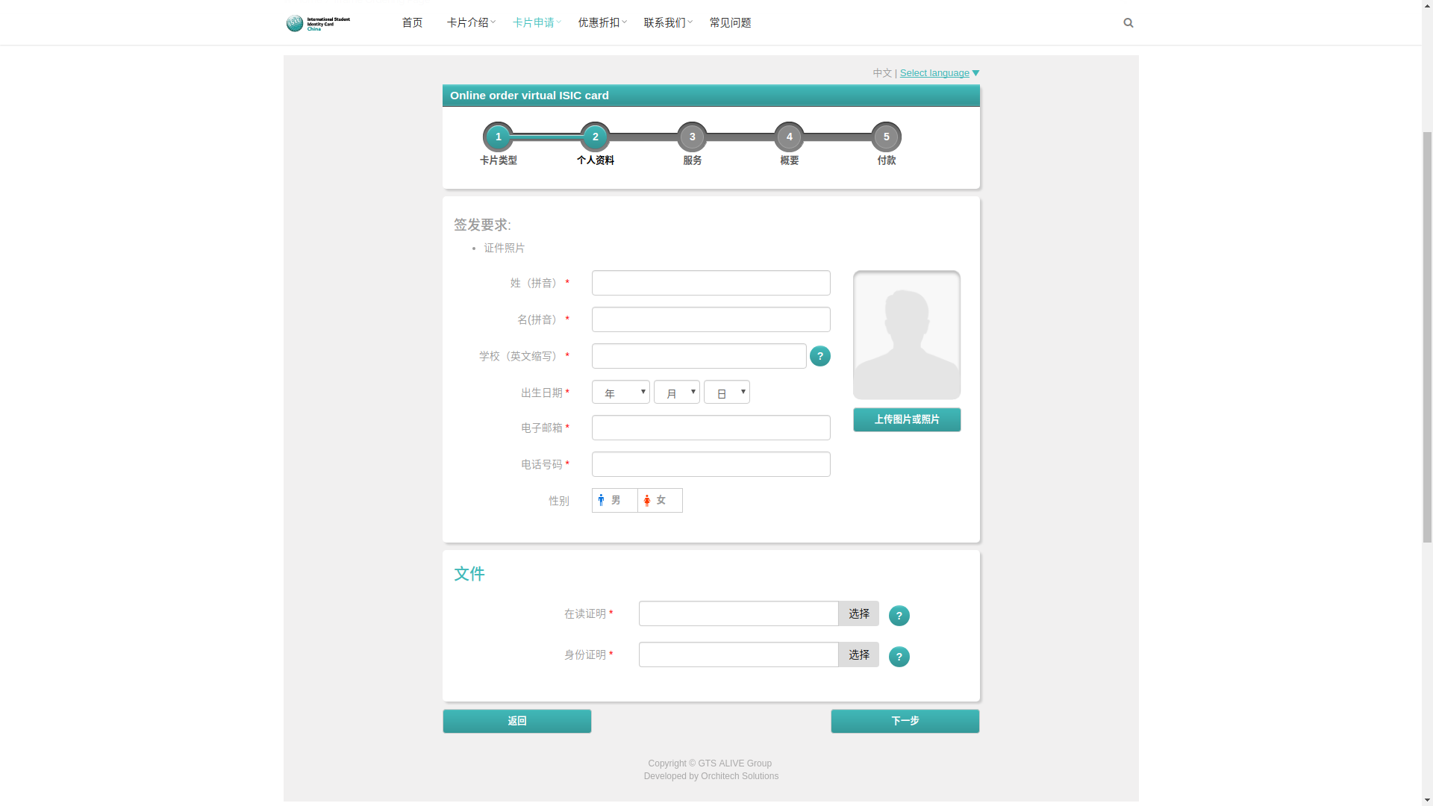Click the 下一步 next button
1433x806 pixels.
[x=905, y=721]
